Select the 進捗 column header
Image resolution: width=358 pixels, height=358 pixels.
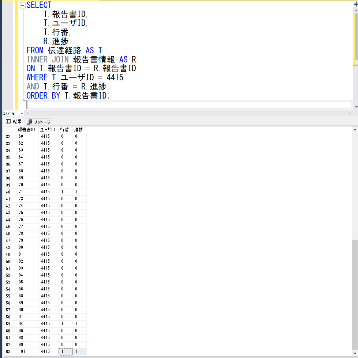click(x=79, y=130)
